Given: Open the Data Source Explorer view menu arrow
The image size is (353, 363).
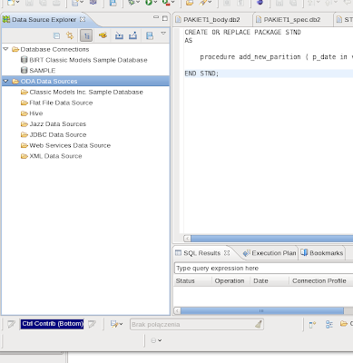Looking at the screenshot, I should pos(163,33).
